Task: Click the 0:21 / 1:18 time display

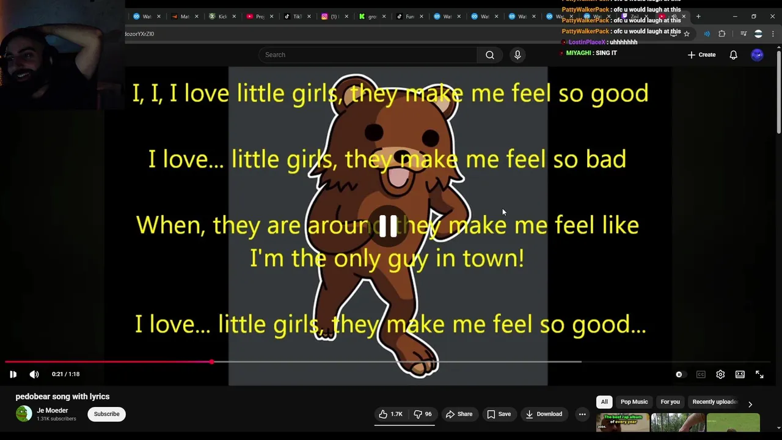Action: [65, 374]
